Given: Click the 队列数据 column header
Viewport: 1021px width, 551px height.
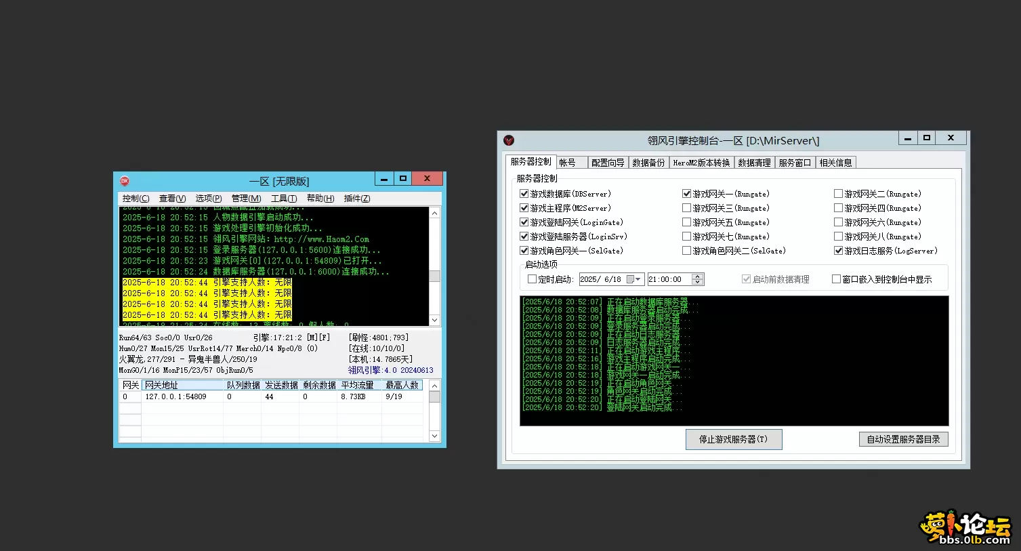Looking at the screenshot, I should (243, 385).
